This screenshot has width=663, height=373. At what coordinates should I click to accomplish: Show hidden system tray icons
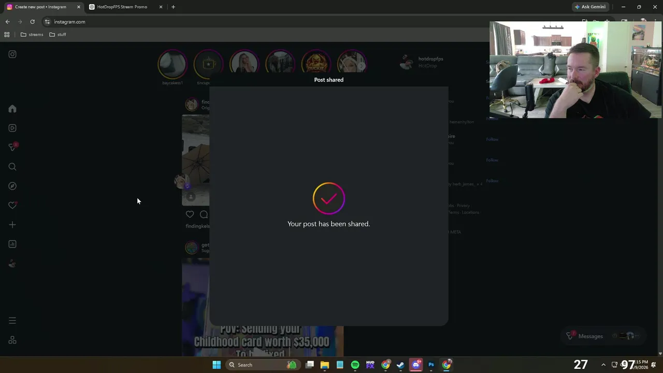pos(603,365)
